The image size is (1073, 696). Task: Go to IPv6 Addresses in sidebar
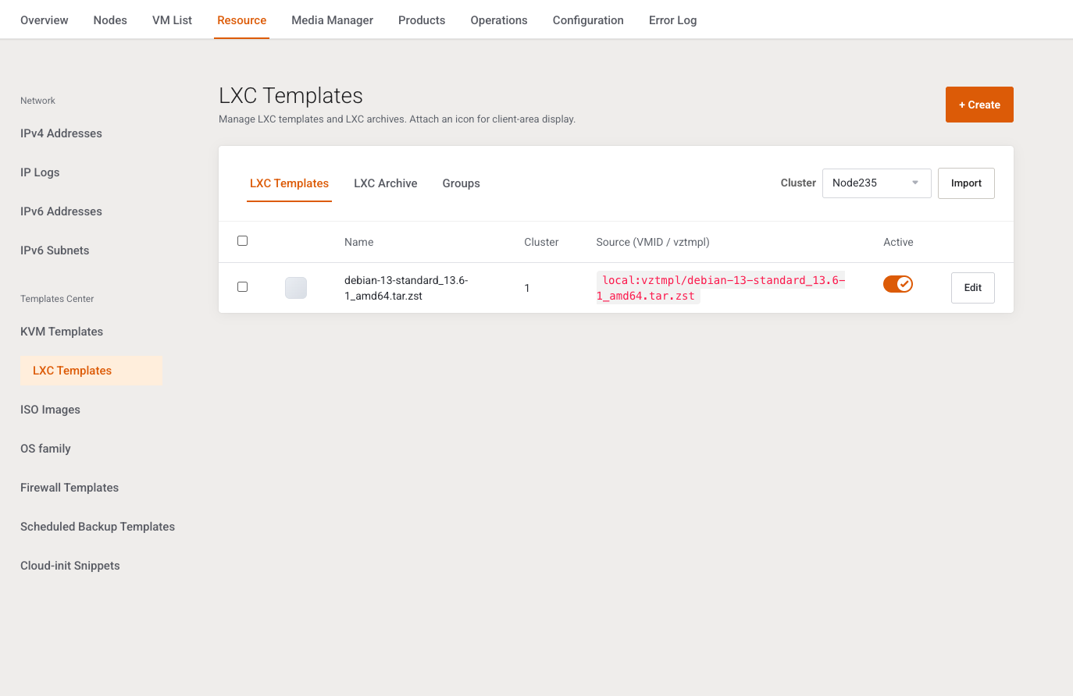61,211
